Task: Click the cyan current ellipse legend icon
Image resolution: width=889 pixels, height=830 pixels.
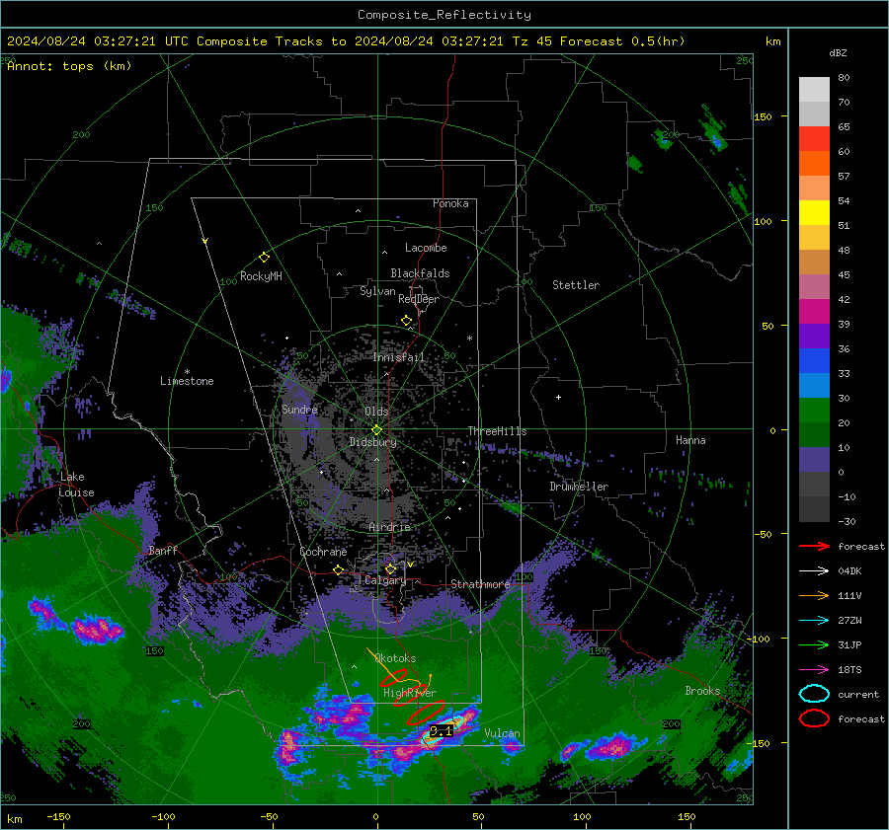Action: point(814,694)
